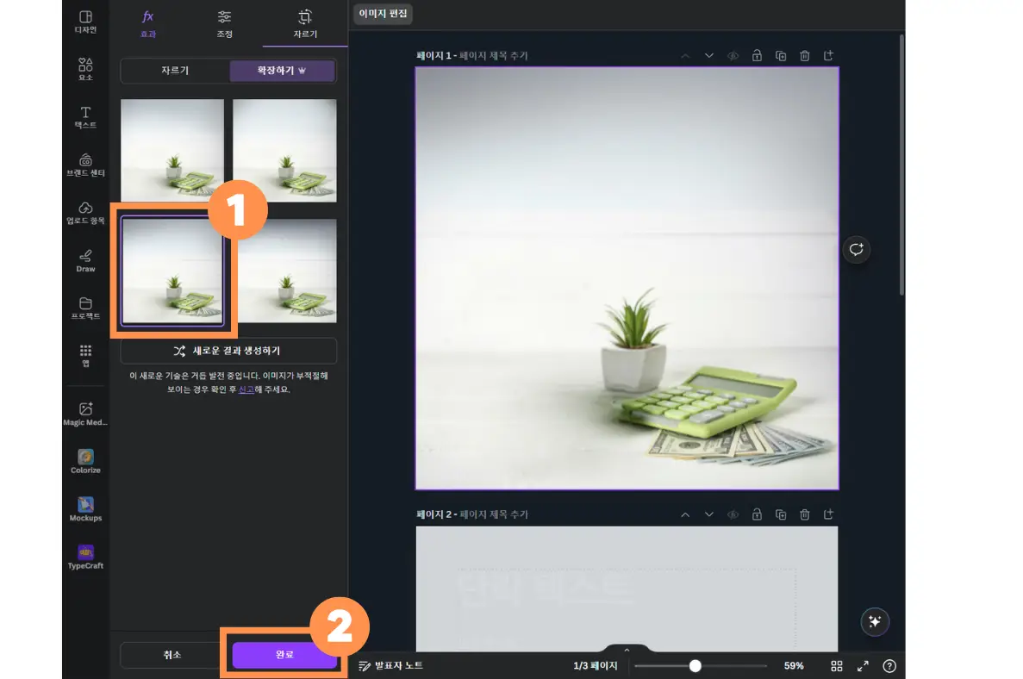This screenshot has width=1023, height=679.
Task: Lock page 1
Action: pyautogui.click(x=757, y=56)
